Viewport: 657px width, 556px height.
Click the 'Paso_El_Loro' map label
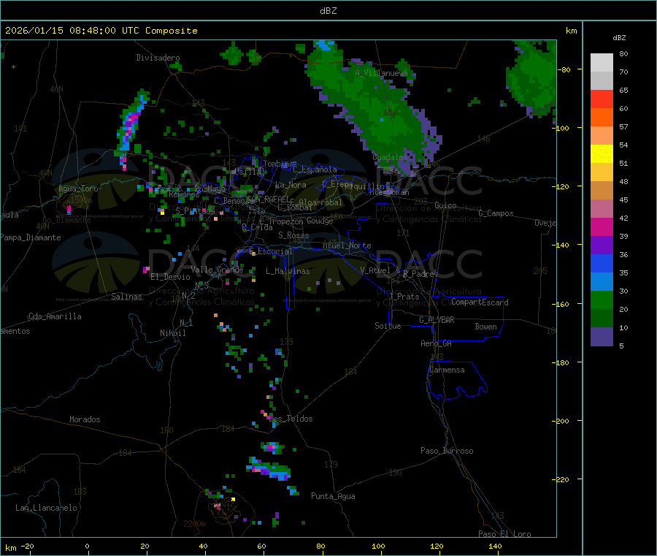pos(505,534)
